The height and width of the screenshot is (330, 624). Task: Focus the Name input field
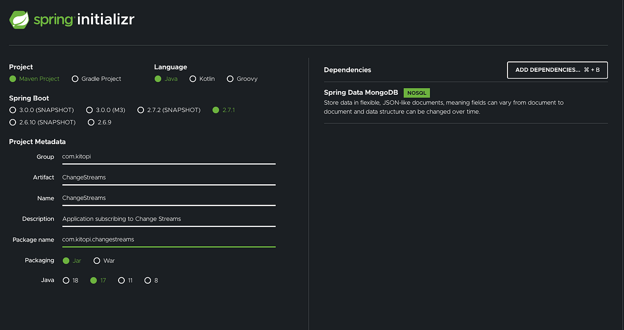click(x=168, y=198)
